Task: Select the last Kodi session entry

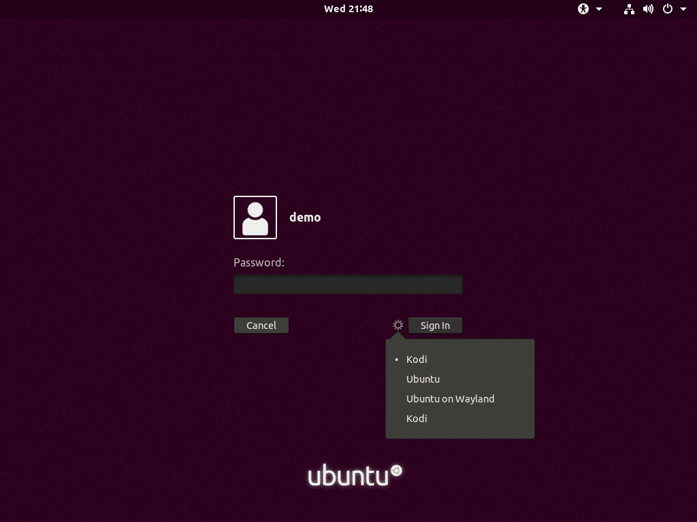Action: coord(460,418)
